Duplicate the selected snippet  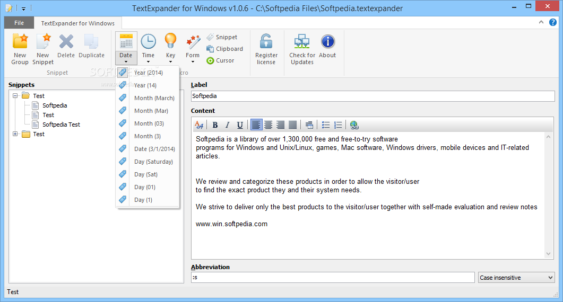coord(91,46)
